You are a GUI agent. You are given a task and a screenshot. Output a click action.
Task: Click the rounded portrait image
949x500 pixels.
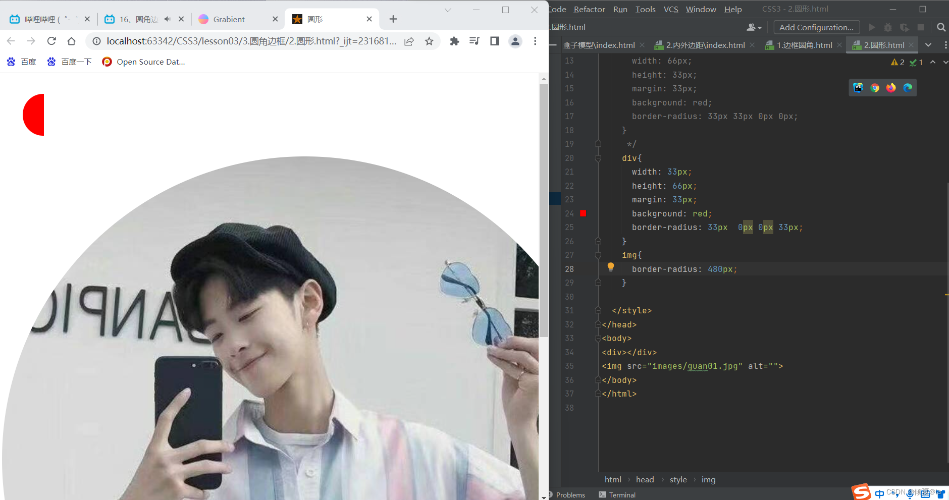click(271, 328)
